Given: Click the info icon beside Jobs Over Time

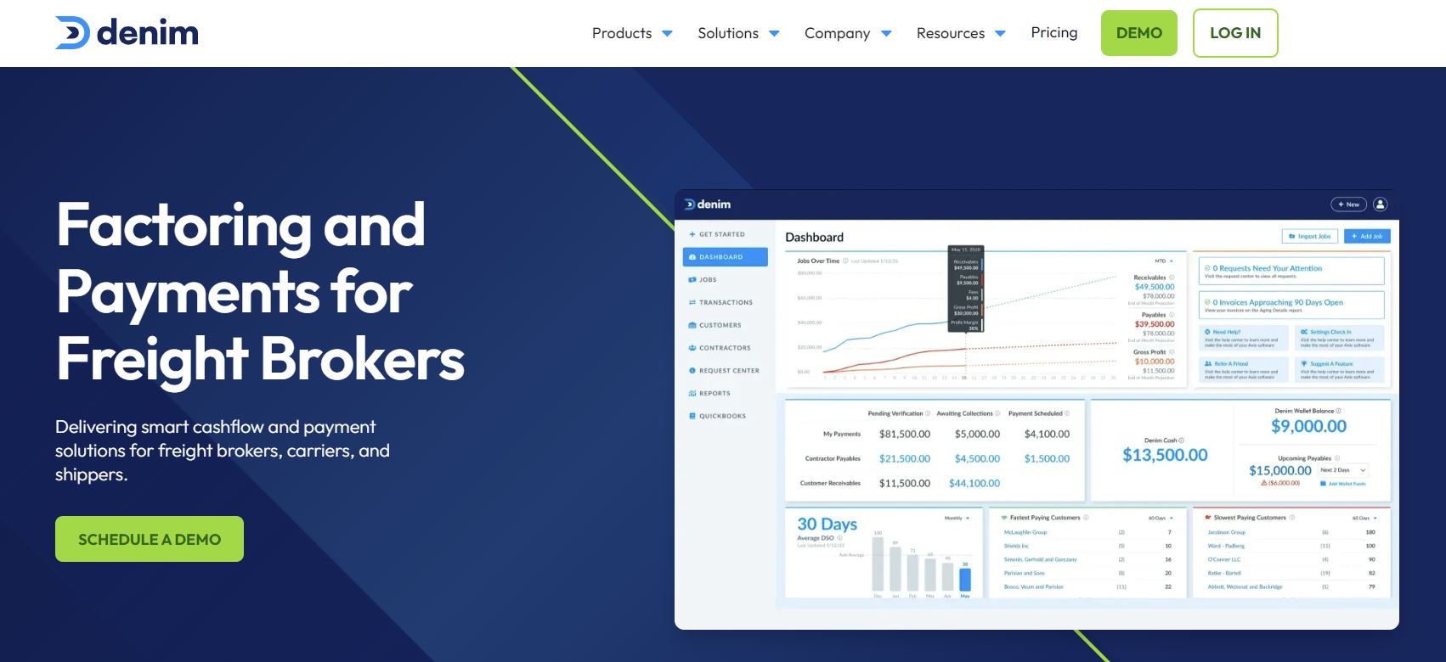Looking at the screenshot, I should point(845,261).
